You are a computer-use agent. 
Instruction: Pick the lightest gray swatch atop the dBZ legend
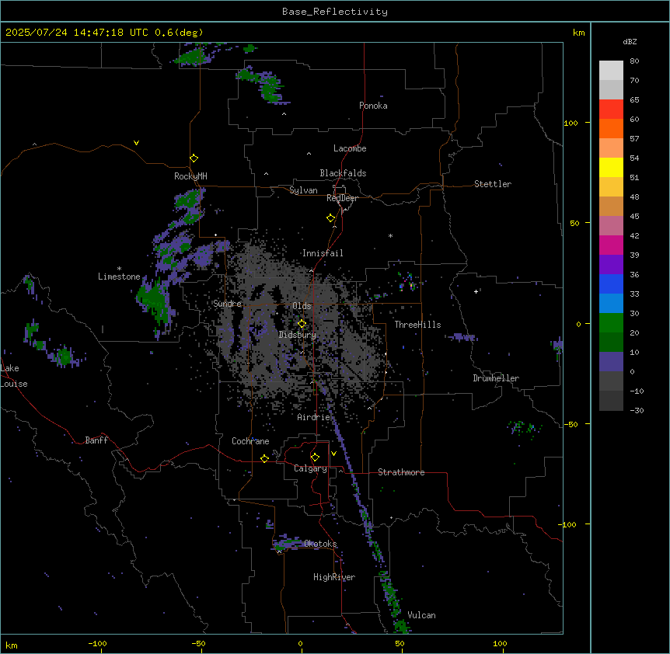coord(611,70)
